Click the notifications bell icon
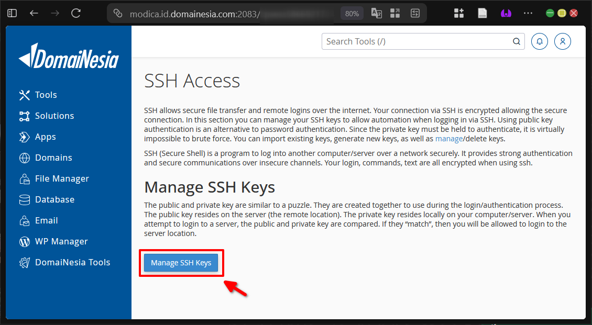 tap(539, 41)
